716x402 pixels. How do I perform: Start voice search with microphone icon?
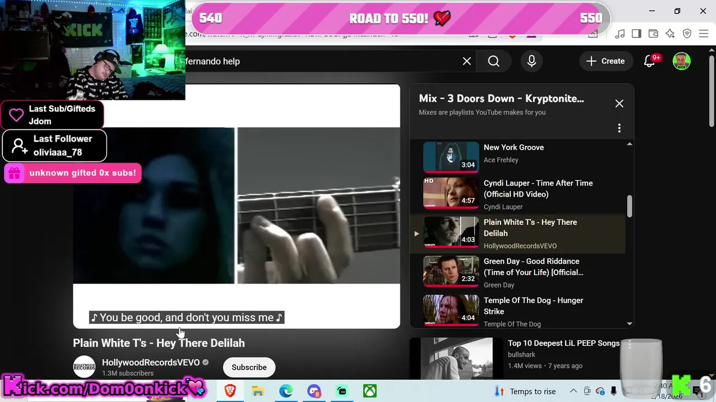tap(531, 61)
